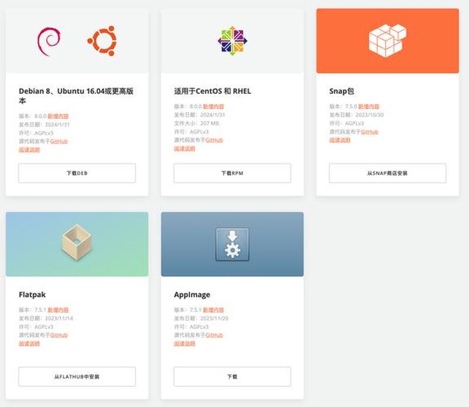Open GitHub link in Debian card
The width and height of the screenshot is (469, 407).
pyautogui.click(x=59, y=141)
